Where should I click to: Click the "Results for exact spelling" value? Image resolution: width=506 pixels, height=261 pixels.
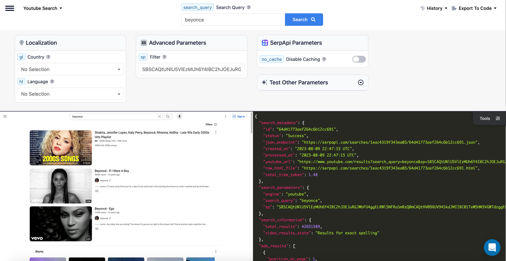pos(347,233)
